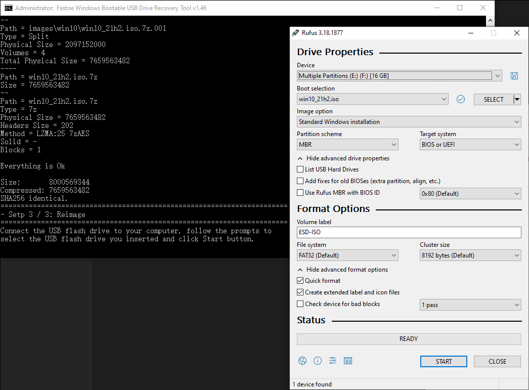
Task: Uncheck Create extended label and icon files
Action: [x=300, y=292]
